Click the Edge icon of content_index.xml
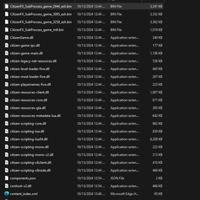The height and width of the screenshot is (200, 200). 7,194
